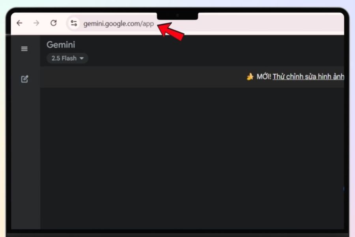Click the red arrow annotation
The image size is (355, 237).
(171, 32)
